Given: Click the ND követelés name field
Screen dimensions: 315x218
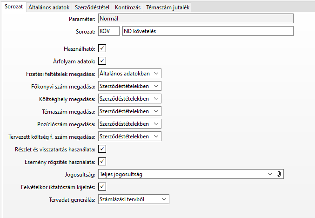Looking at the screenshot, I should tap(208, 31).
